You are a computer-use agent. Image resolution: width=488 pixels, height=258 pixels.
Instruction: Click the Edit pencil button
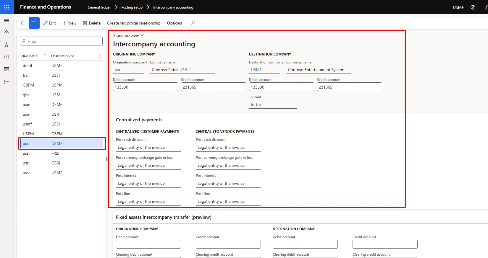[49, 23]
